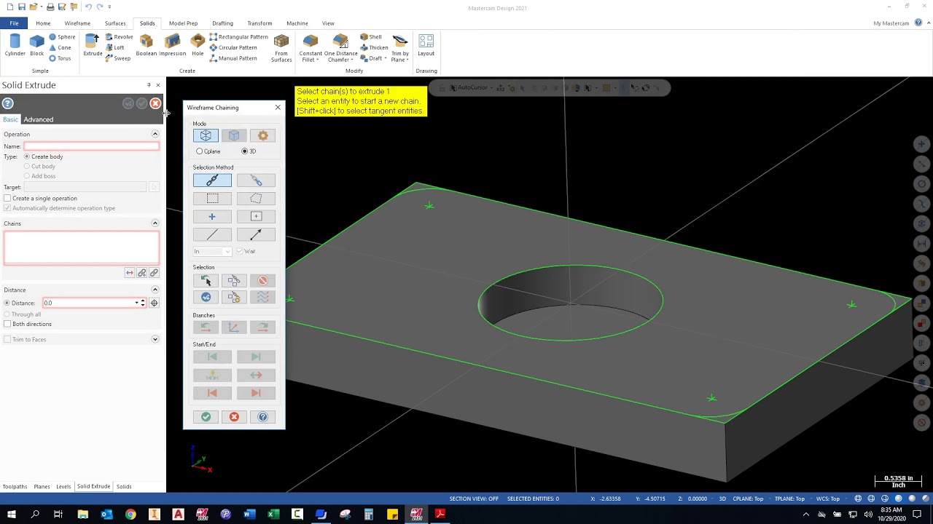Open the Surfaces ribbon tab
This screenshot has height=524, width=933.
tap(115, 23)
